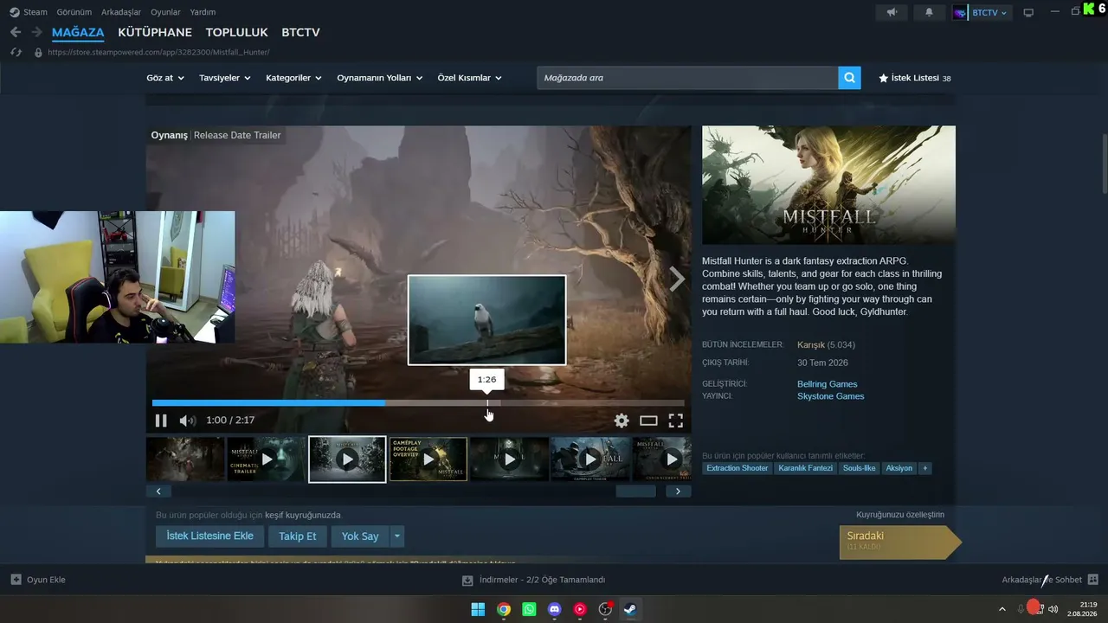Reload the store page
The height and width of the screenshot is (623, 1108).
click(x=16, y=52)
